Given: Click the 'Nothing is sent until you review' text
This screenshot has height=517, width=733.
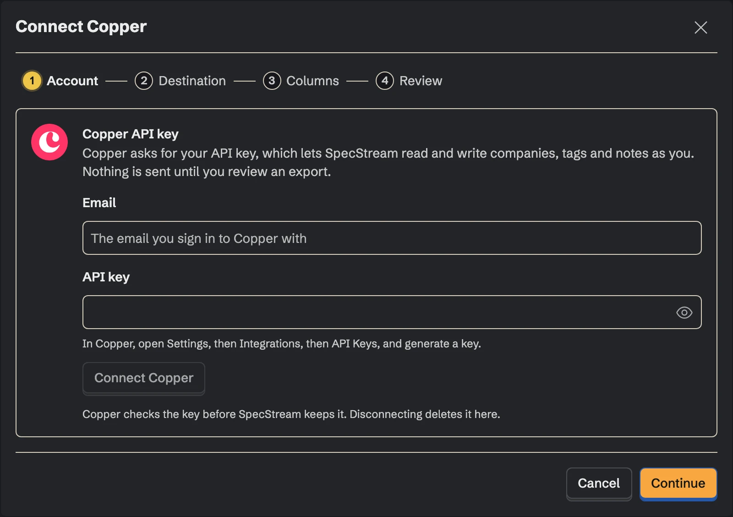Looking at the screenshot, I should pyautogui.click(x=207, y=172).
